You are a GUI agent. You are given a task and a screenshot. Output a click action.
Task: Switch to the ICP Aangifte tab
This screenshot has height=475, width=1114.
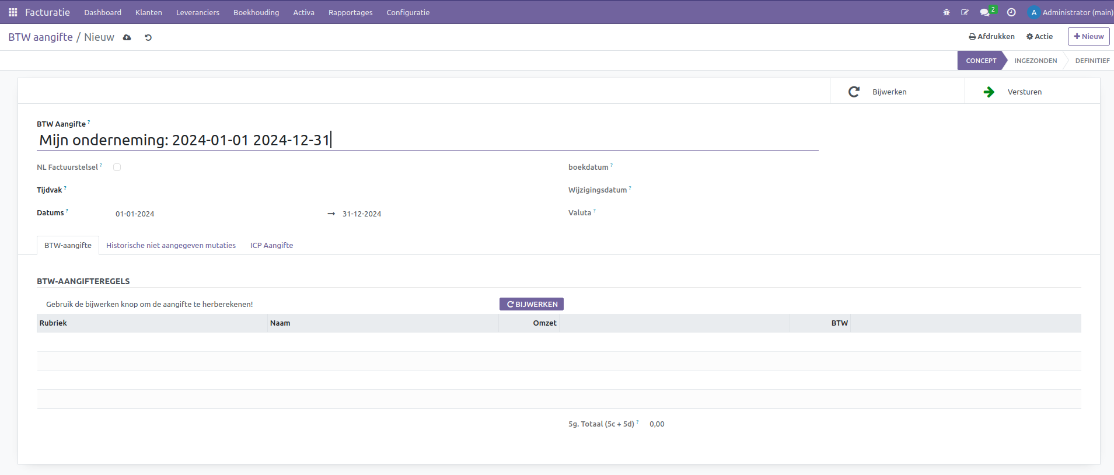[271, 246]
